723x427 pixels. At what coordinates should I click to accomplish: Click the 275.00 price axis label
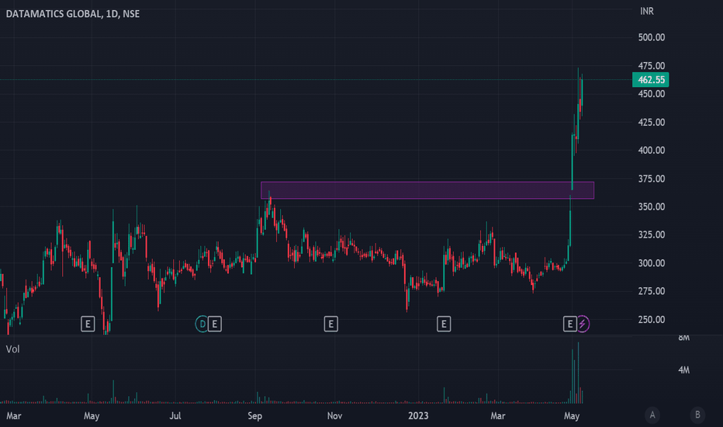[x=651, y=291]
